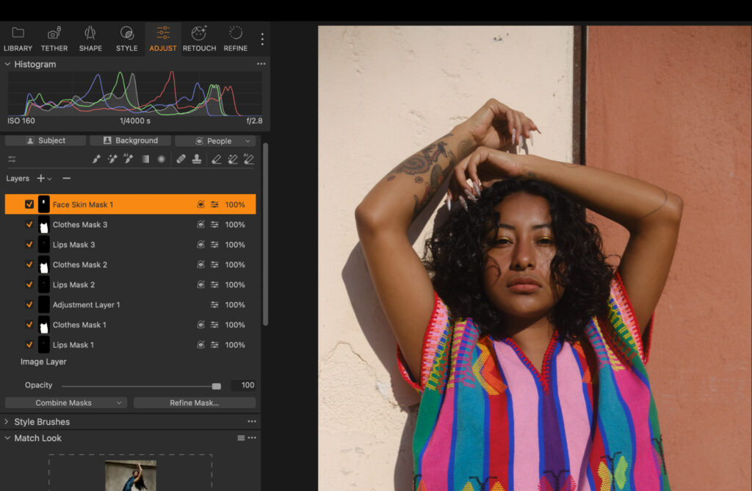Click the Refine Mask button
The image size is (752, 491).
pos(194,402)
